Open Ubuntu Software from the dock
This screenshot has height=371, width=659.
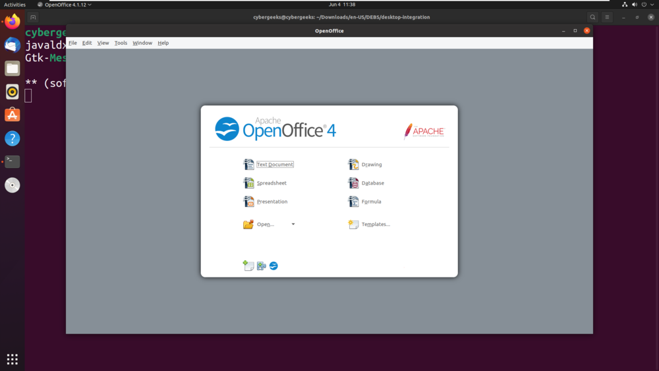pos(12,115)
